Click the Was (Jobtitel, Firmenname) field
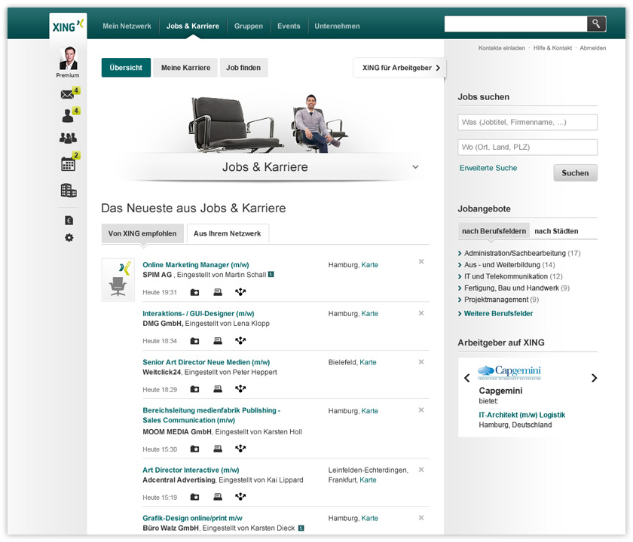This screenshot has width=633, height=542. click(527, 122)
